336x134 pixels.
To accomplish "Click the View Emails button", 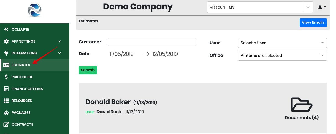I will (x=313, y=22).
